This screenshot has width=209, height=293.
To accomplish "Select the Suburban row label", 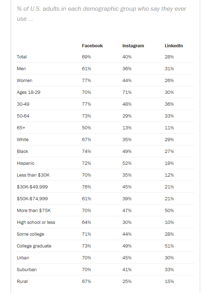I will tap(27, 270).
